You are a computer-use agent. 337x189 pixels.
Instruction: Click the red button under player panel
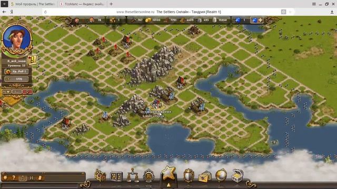27,92
